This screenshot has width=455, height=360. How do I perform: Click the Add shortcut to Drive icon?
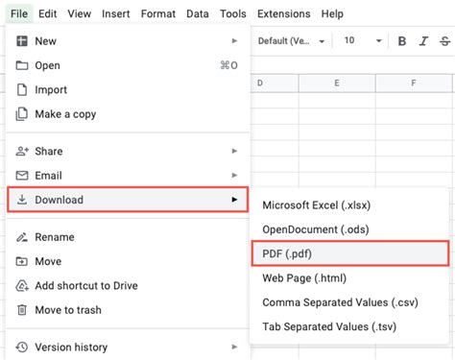click(22, 285)
